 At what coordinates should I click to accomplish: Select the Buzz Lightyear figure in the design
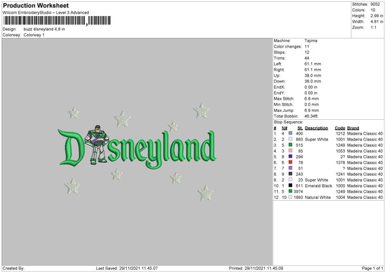click(x=96, y=144)
